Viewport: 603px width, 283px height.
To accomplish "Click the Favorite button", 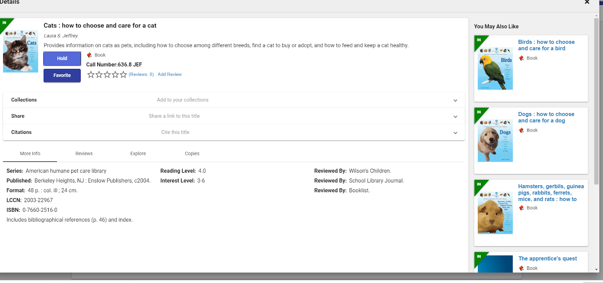I will pos(62,75).
